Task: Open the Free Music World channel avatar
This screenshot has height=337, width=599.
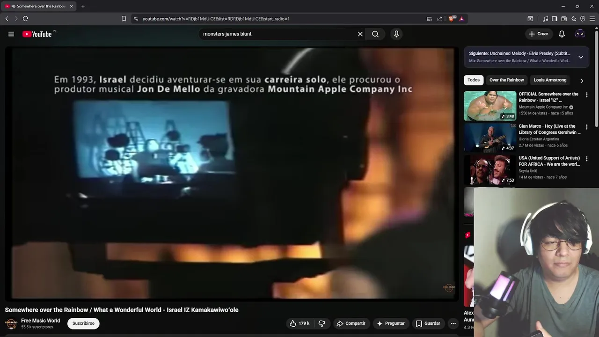Action: click(11, 323)
